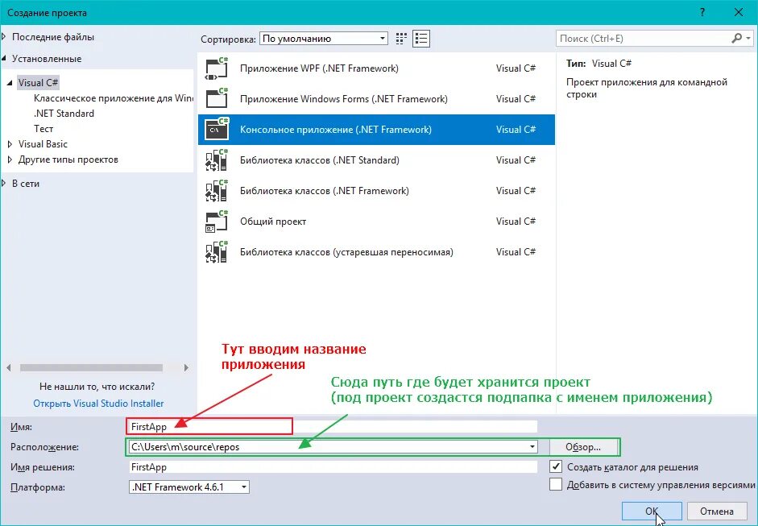This screenshot has height=526, width=758.
Task: Toggle 'Создать каталог для решения' checkbox
Action: [556, 466]
